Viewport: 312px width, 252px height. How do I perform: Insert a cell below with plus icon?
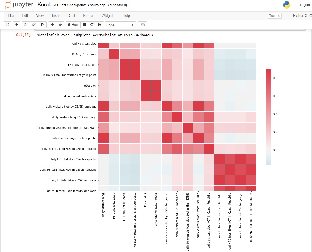[17, 25]
